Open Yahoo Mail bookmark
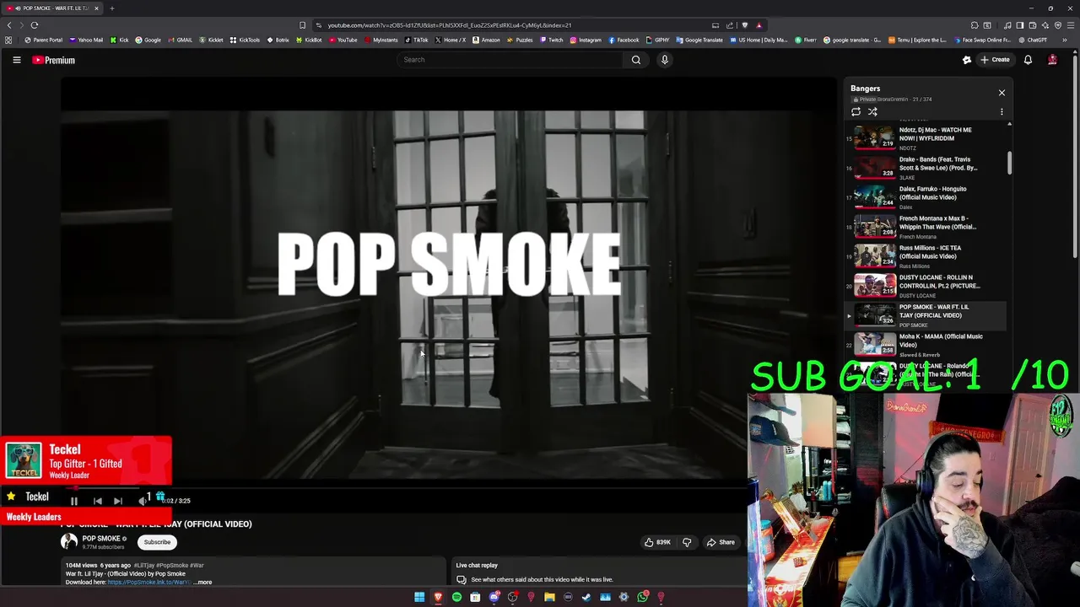This screenshot has height=607, width=1080. tap(86, 40)
